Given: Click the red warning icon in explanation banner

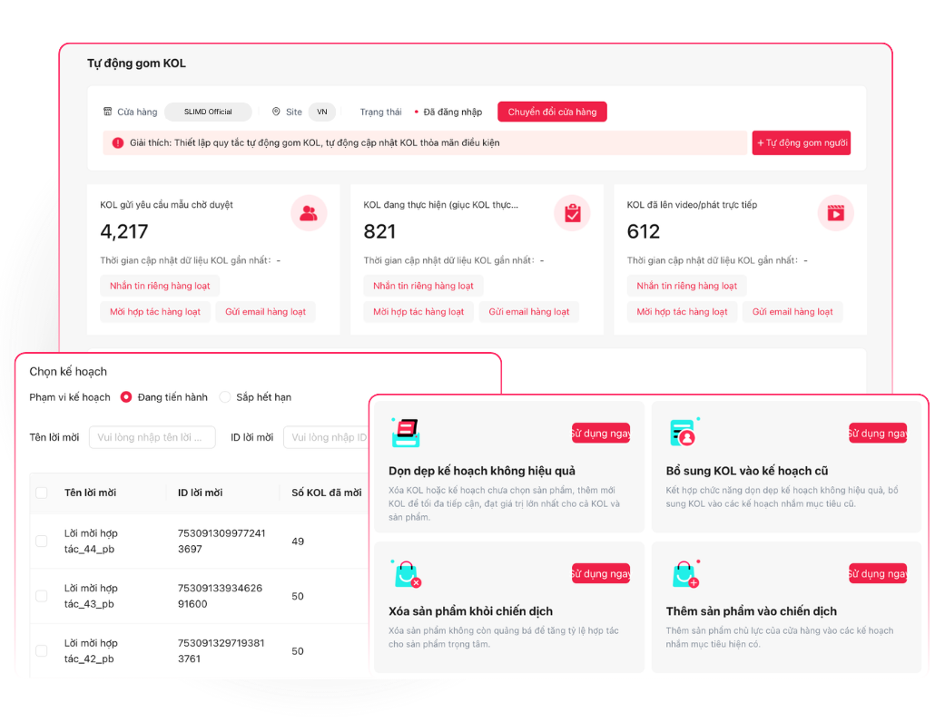Looking at the screenshot, I should tap(118, 142).
